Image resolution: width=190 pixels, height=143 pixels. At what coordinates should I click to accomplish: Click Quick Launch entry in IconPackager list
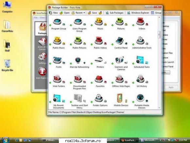168,62
